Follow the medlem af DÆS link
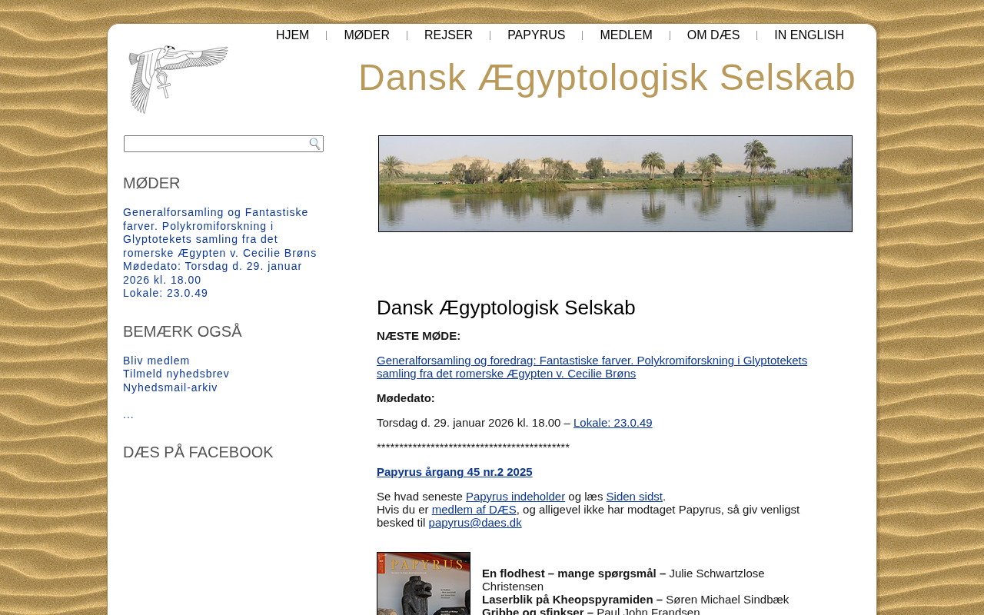The width and height of the screenshot is (984, 615). (474, 510)
